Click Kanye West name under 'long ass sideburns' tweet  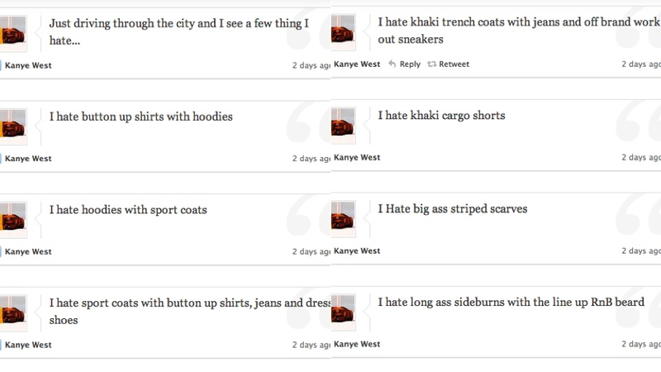tap(357, 344)
